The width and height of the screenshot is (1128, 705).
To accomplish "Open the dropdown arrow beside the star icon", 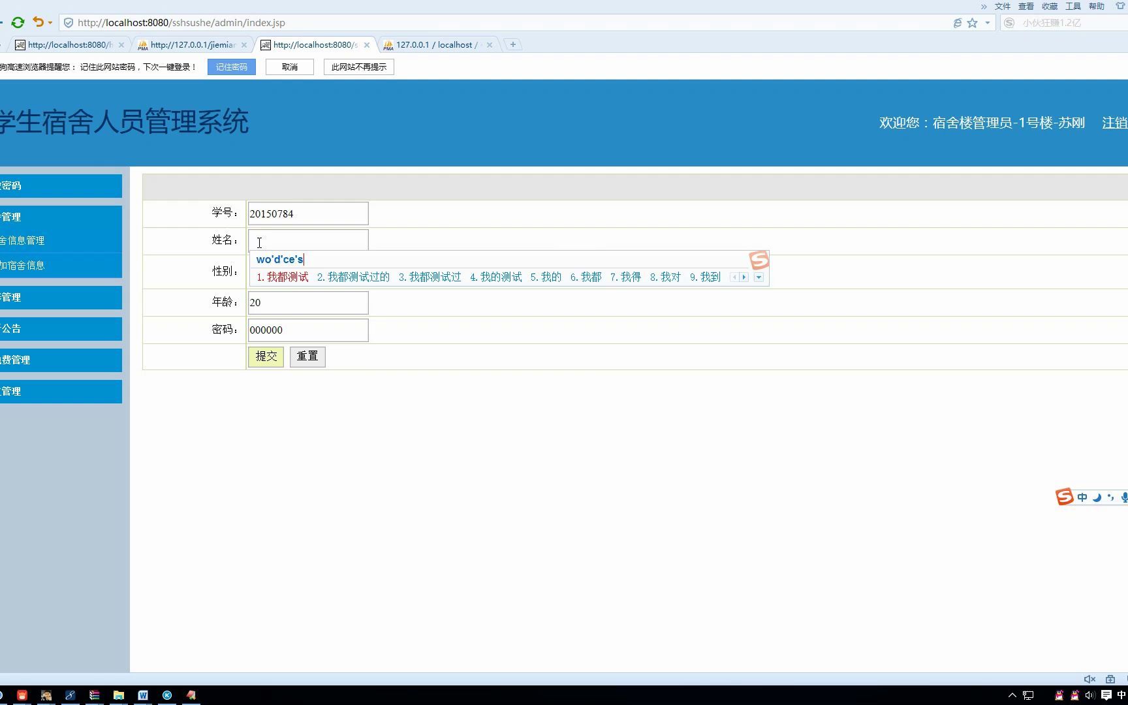I will 987,23.
